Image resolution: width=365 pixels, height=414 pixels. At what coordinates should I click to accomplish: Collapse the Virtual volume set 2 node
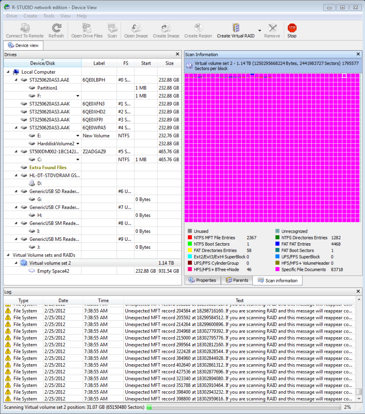(x=16, y=263)
